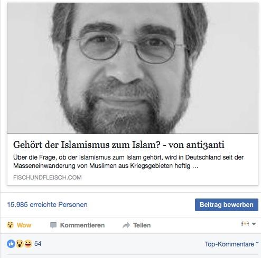Click the Kommentieren speech bubble icon

[53, 225]
